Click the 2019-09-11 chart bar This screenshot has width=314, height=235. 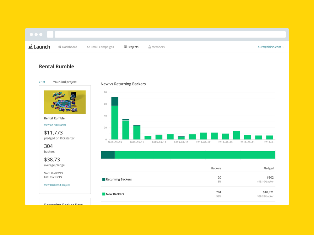[x=137, y=132]
